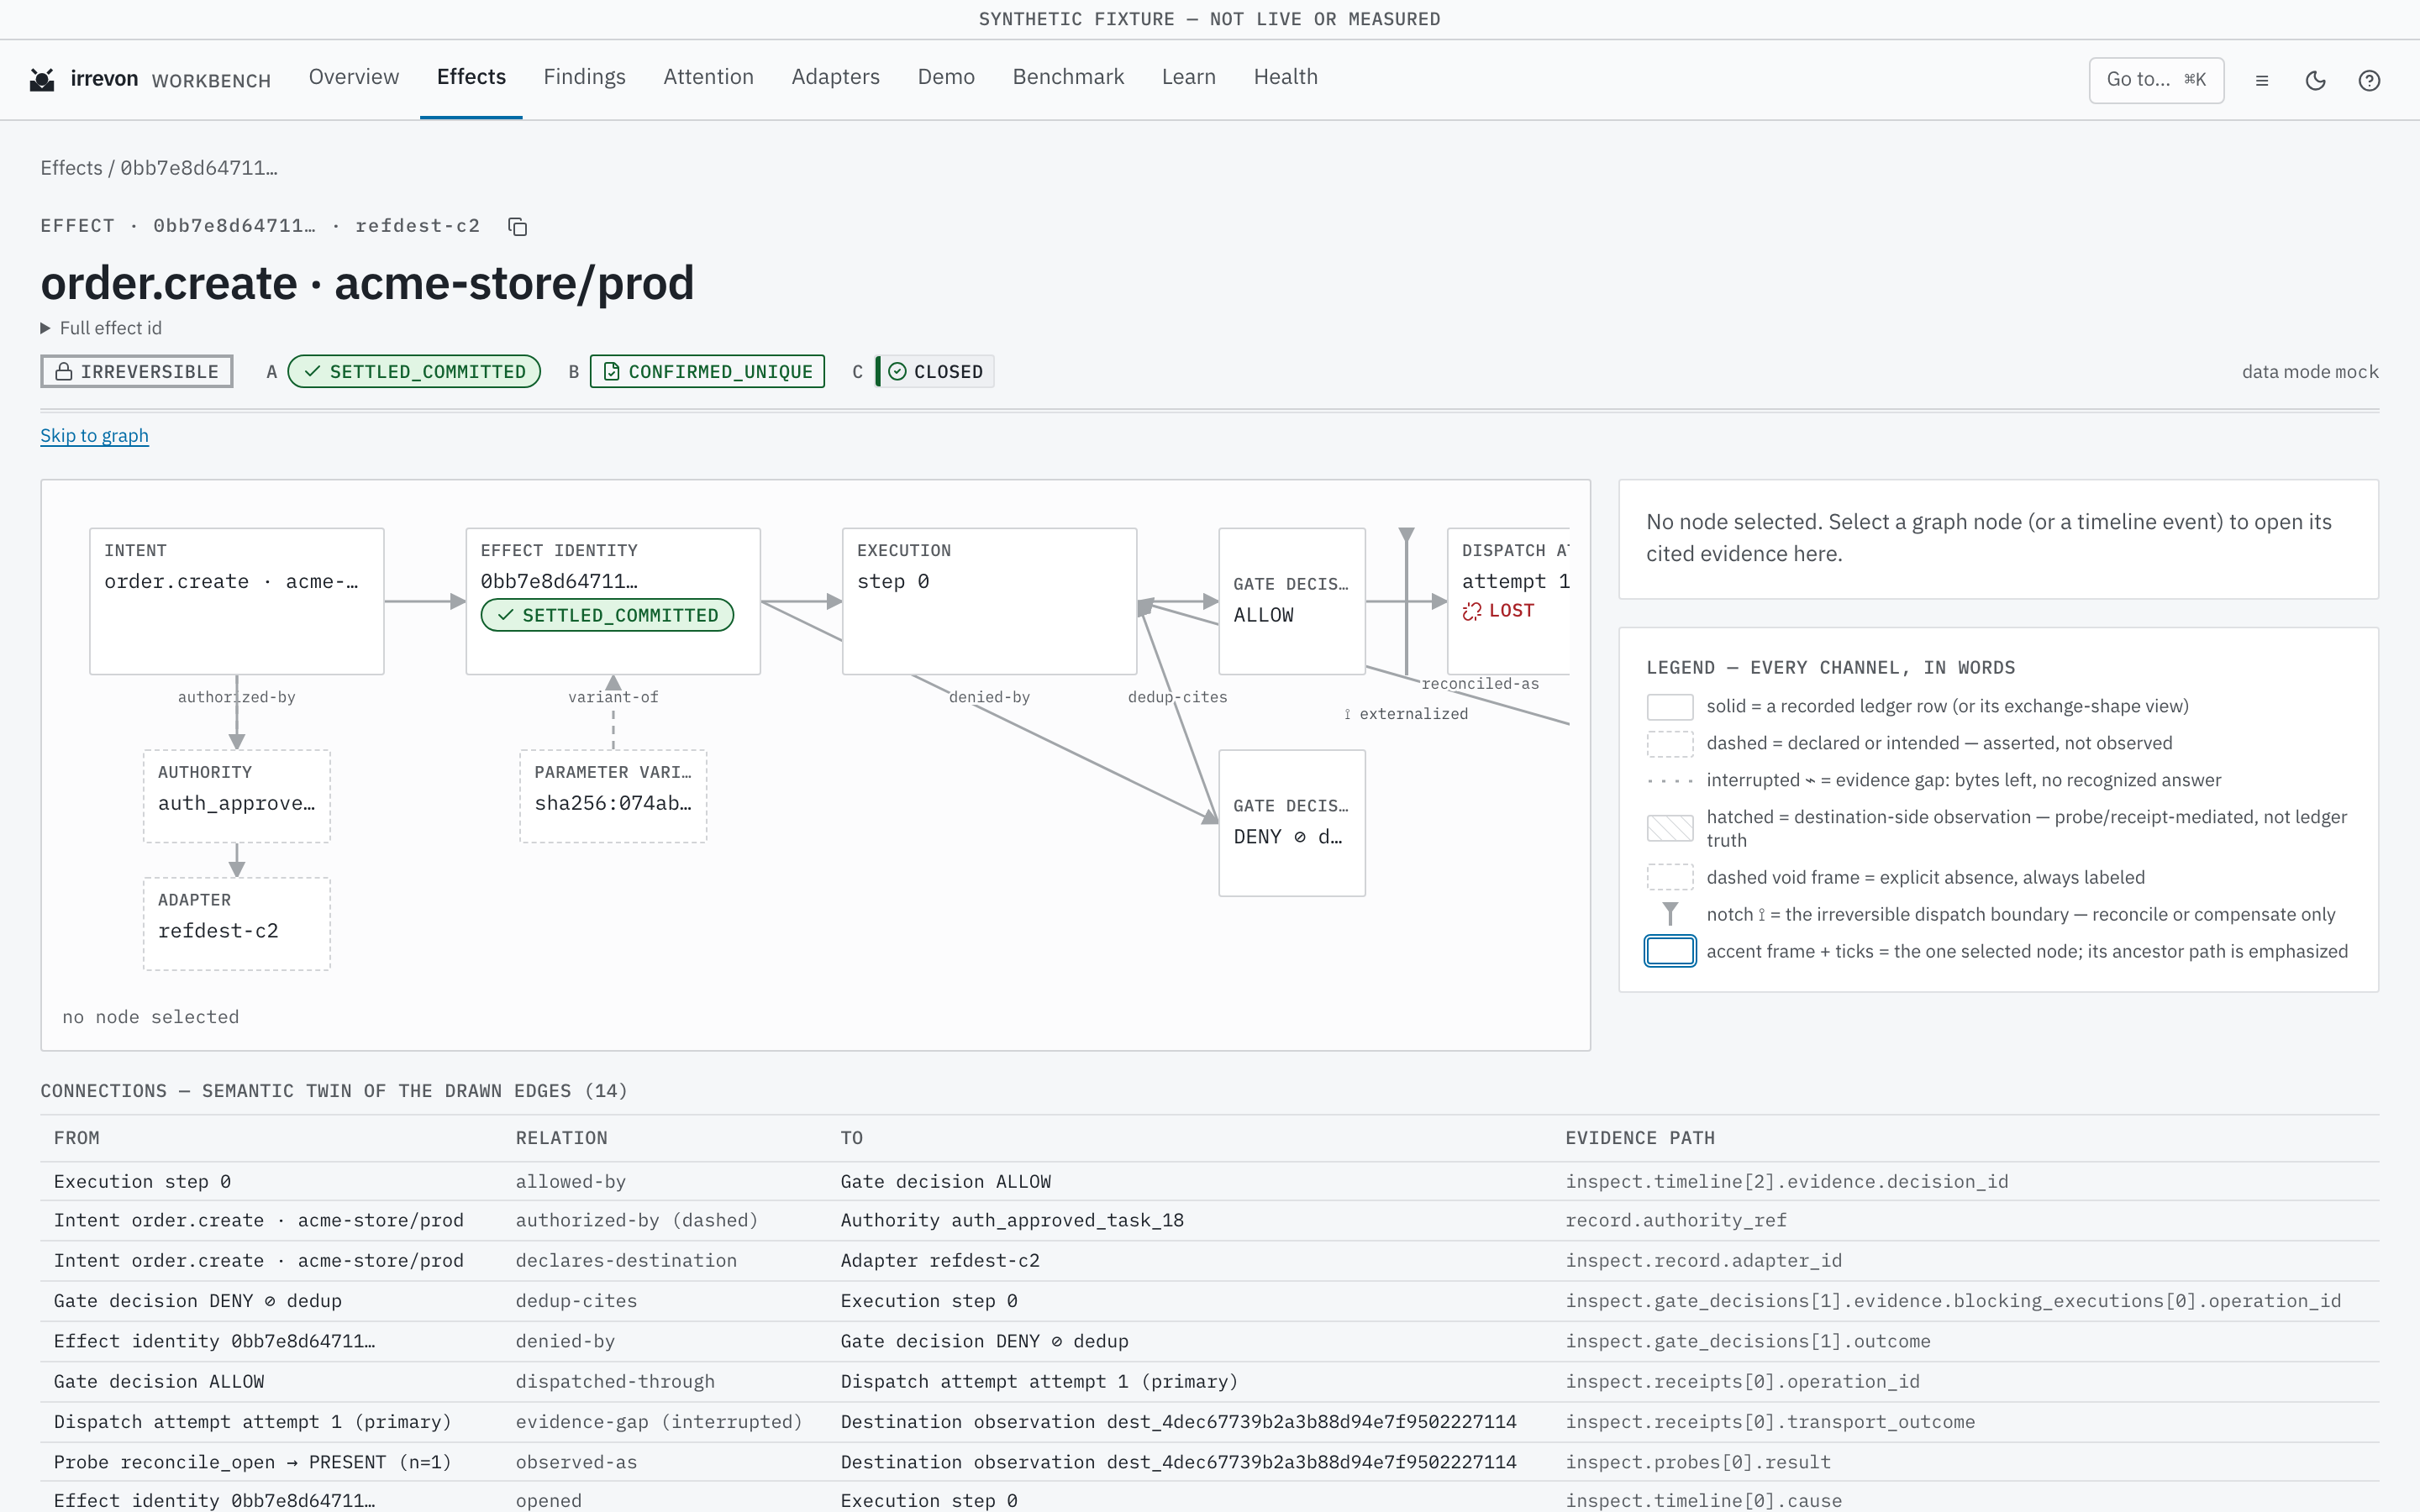The height and width of the screenshot is (1512, 2420).
Task: Select the AUTHORITY auth_approve node
Action: click(237, 796)
